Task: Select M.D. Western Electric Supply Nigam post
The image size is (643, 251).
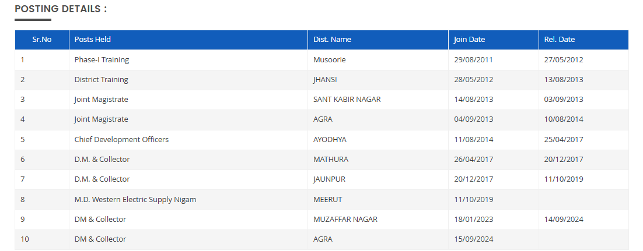Action: pyautogui.click(x=135, y=199)
